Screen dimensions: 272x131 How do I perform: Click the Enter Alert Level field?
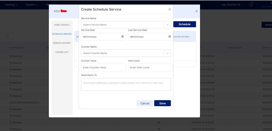150,67
